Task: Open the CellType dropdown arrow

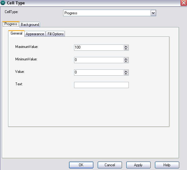Action: (x=153, y=13)
